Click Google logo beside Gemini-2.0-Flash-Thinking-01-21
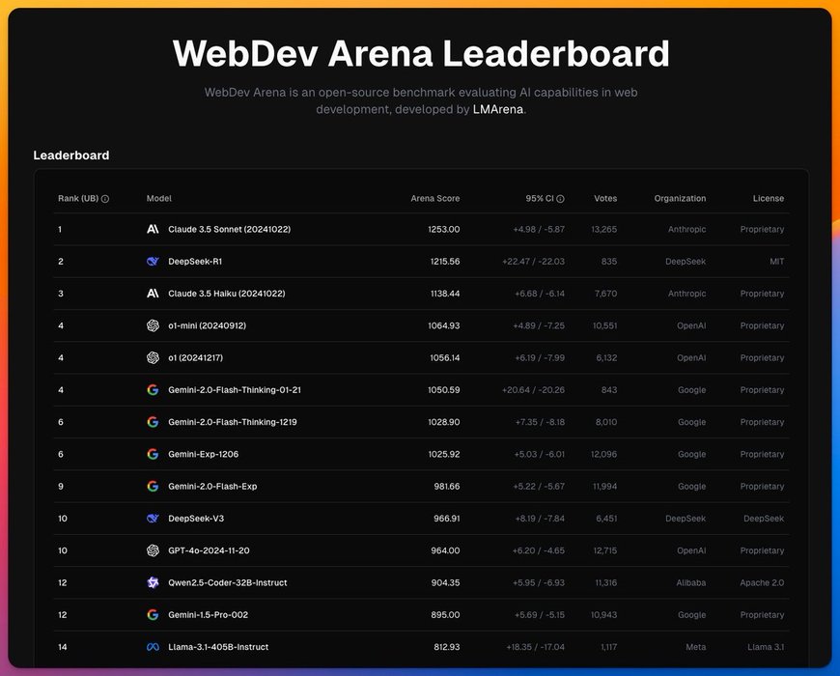 pyautogui.click(x=153, y=390)
